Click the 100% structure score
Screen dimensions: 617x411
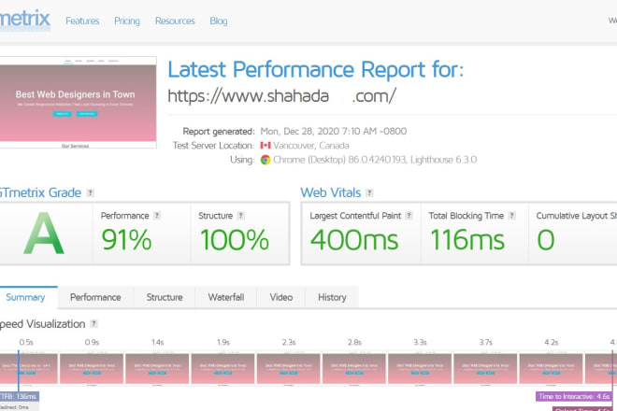coord(235,239)
